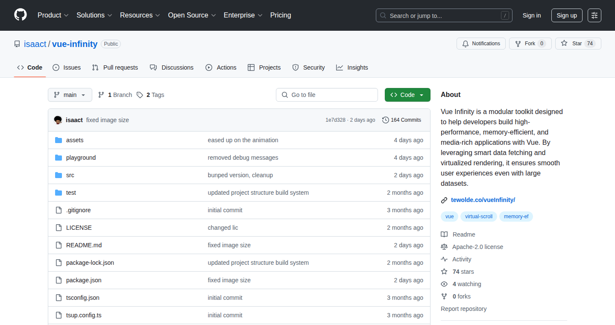
Task: Click the tag icon next to 2 Tags
Action: pyautogui.click(x=140, y=95)
